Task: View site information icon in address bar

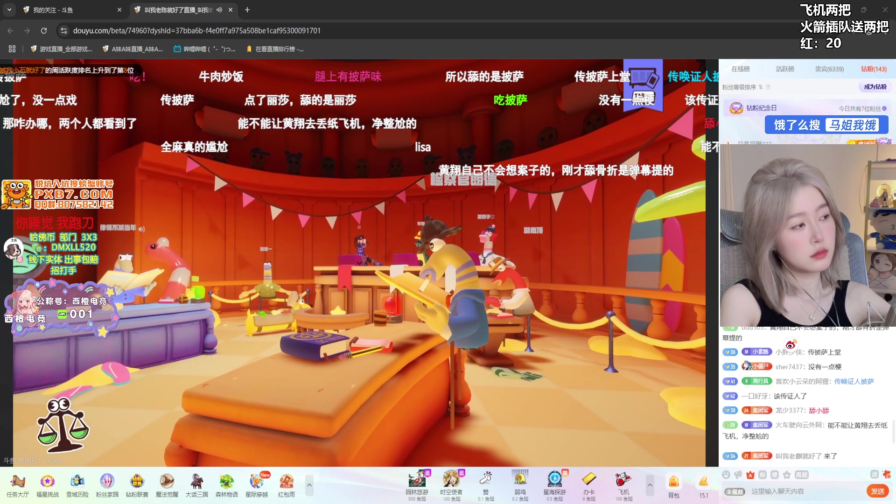Action: [64, 31]
